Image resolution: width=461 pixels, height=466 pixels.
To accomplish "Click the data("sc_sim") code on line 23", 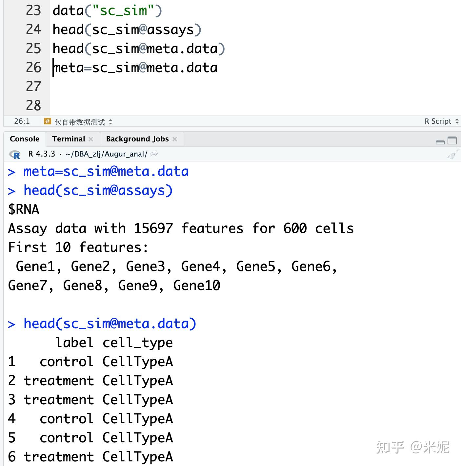I will (x=107, y=11).
